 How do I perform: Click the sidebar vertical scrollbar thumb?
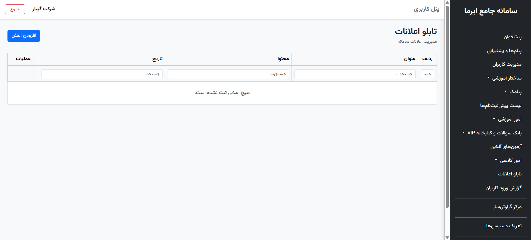pos(447,106)
